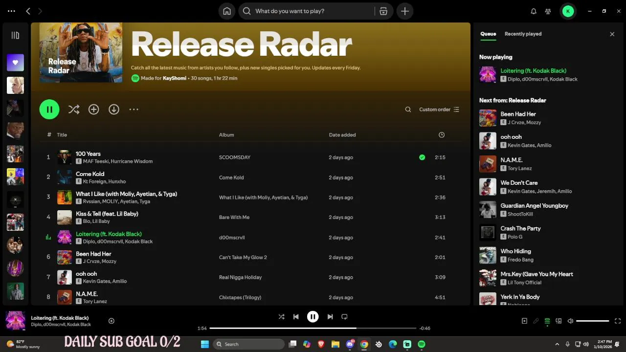Screen dimensions: 626x352
Task: Toggle shuffle in the player controls
Action: click(x=281, y=317)
